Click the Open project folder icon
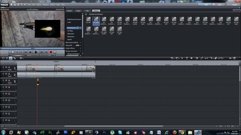241x135 pixels. point(15,4)
